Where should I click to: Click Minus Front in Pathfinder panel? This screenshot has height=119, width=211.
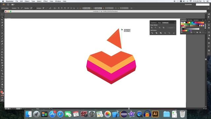click(156, 28)
